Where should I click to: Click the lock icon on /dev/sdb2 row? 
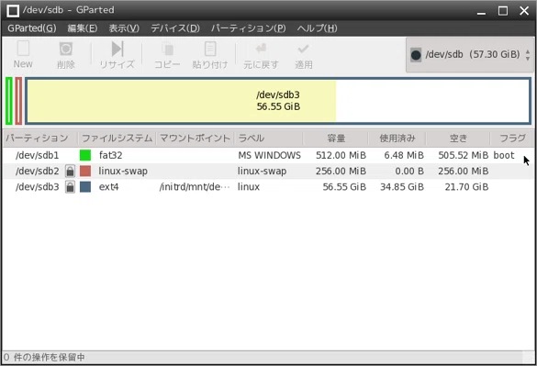[70, 171]
